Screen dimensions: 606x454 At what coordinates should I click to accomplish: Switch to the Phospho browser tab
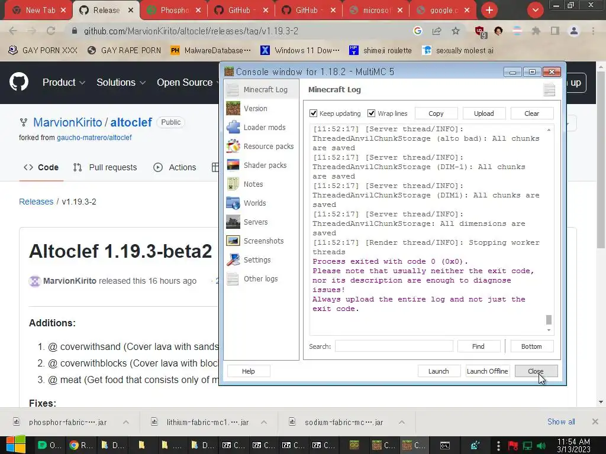point(174,10)
